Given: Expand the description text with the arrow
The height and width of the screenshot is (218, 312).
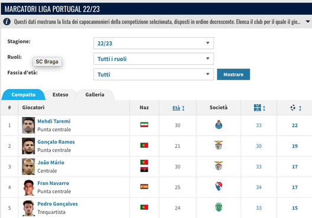Looking at the screenshot, I should 308,21.
